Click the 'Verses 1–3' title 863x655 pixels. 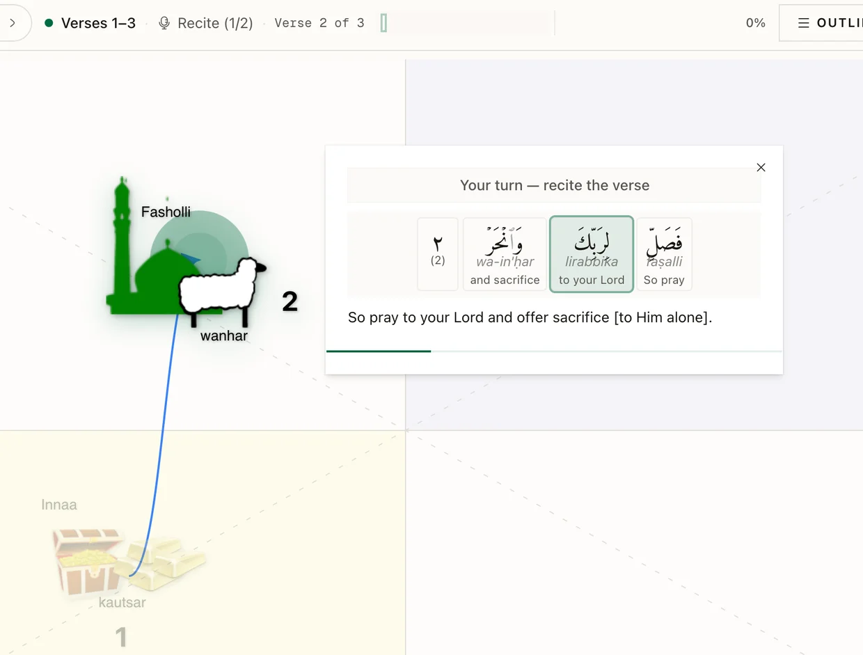[x=98, y=23]
